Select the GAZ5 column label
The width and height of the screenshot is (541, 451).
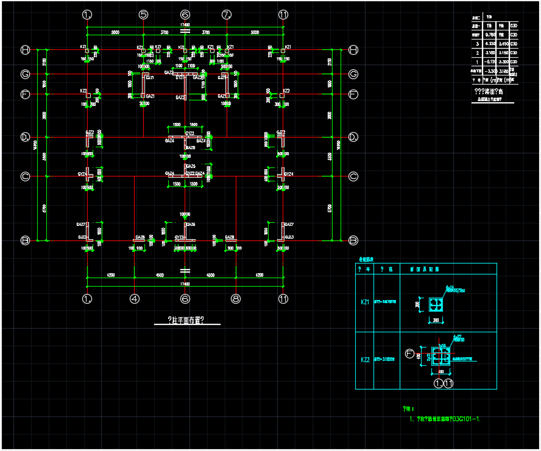tap(191, 166)
